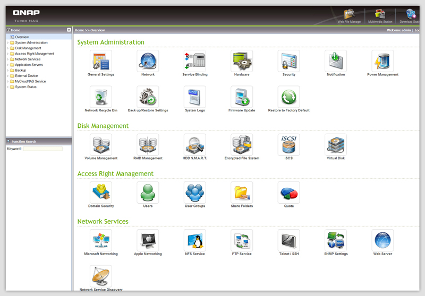Open iSCSI target icon

click(289, 145)
